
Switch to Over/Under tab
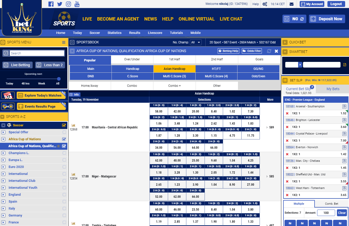(x=132, y=59)
